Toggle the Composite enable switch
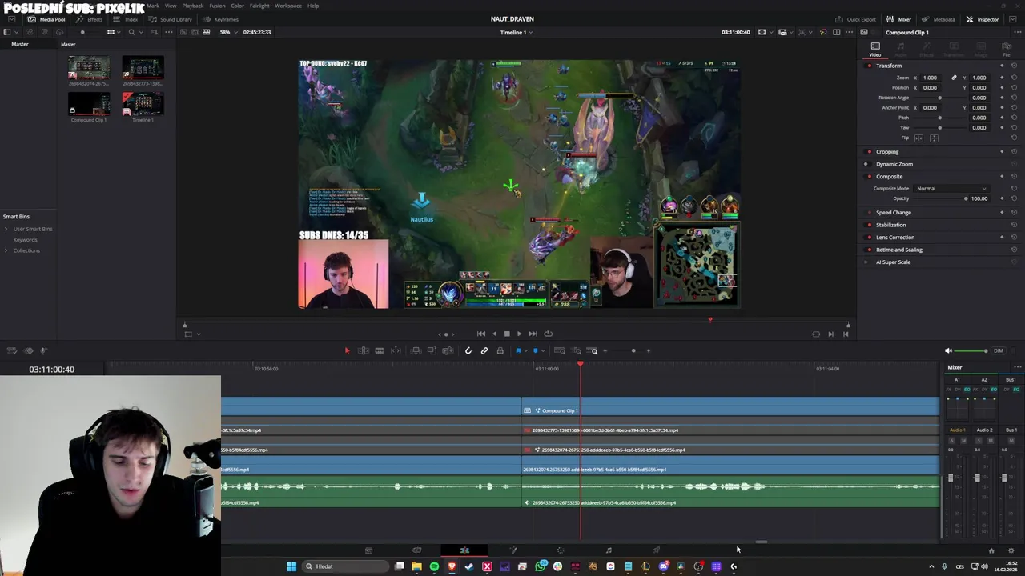 point(870,176)
